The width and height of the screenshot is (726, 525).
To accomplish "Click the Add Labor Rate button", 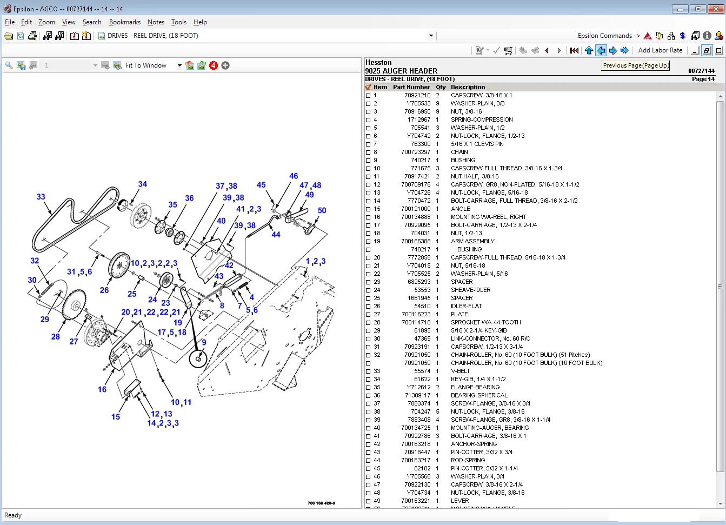I will point(660,50).
